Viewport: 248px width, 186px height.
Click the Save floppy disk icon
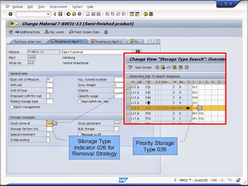tap(60, 14)
